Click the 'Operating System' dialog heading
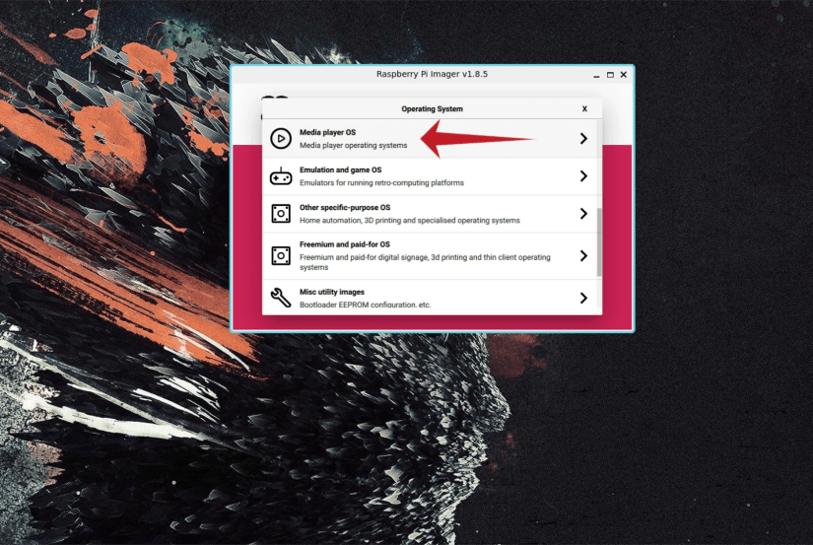The image size is (813, 545). coord(432,108)
